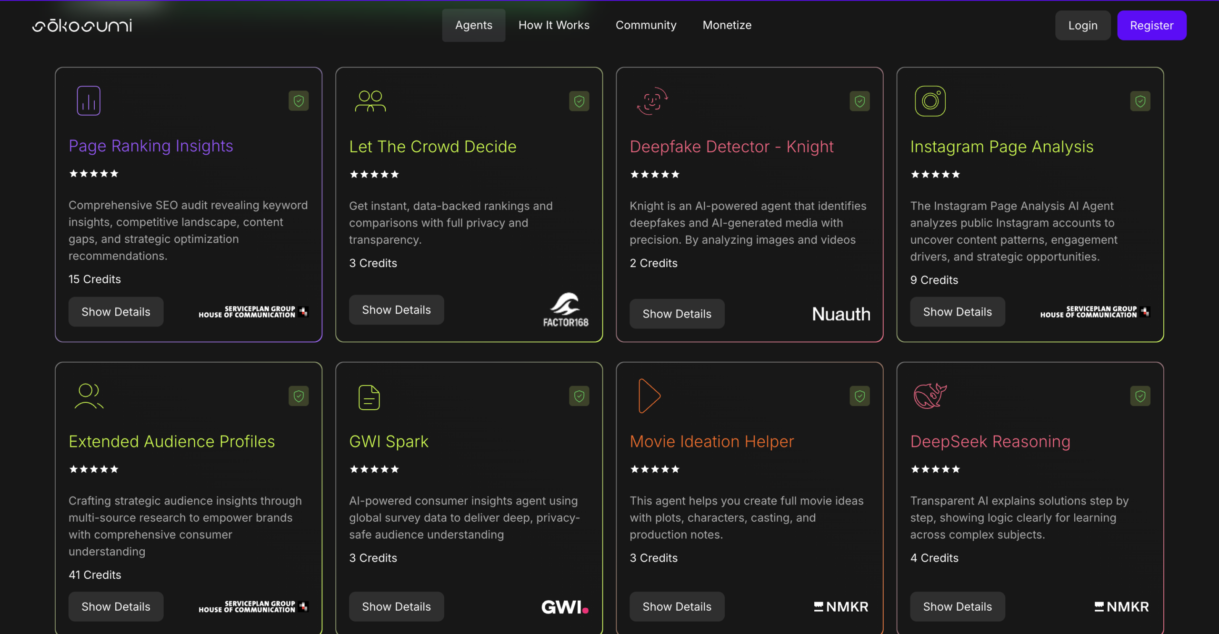Show Details for GWI Spark agent

point(396,606)
